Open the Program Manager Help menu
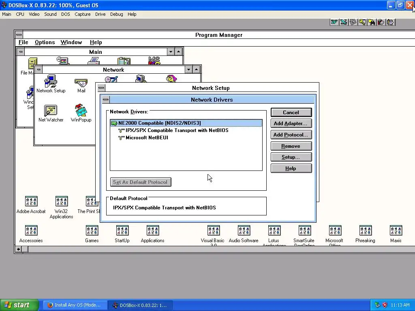Image resolution: width=415 pixels, height=311 pixels. coord(96,42)
